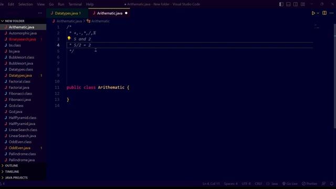This screenshot has height=189, width=336.
Task: Start Go Live server
Action: click(x=290, y=184)
